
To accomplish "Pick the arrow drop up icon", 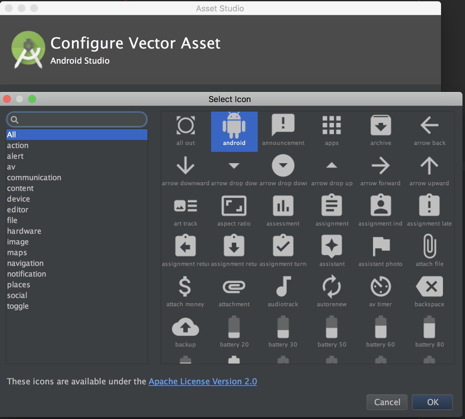I will click(x=332, y=166).
